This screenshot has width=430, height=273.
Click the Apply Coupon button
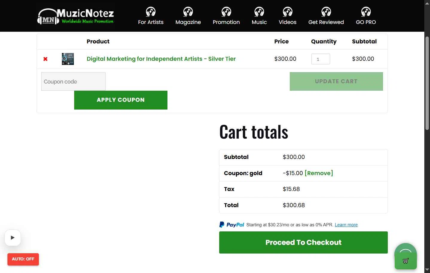121,100
